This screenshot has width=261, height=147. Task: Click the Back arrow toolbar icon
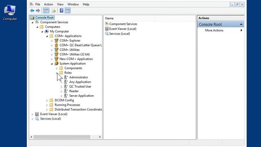(x=32, y=11)
